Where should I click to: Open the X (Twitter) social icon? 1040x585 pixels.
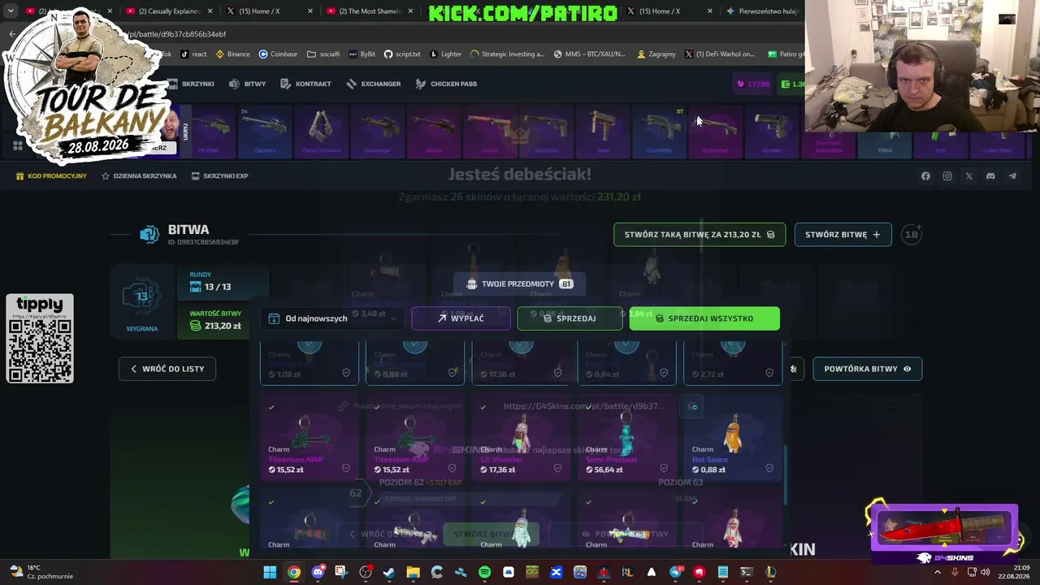(968, 176)
